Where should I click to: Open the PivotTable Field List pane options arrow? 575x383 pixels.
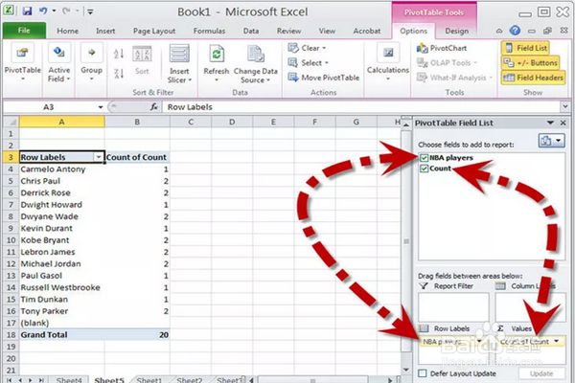550,123
